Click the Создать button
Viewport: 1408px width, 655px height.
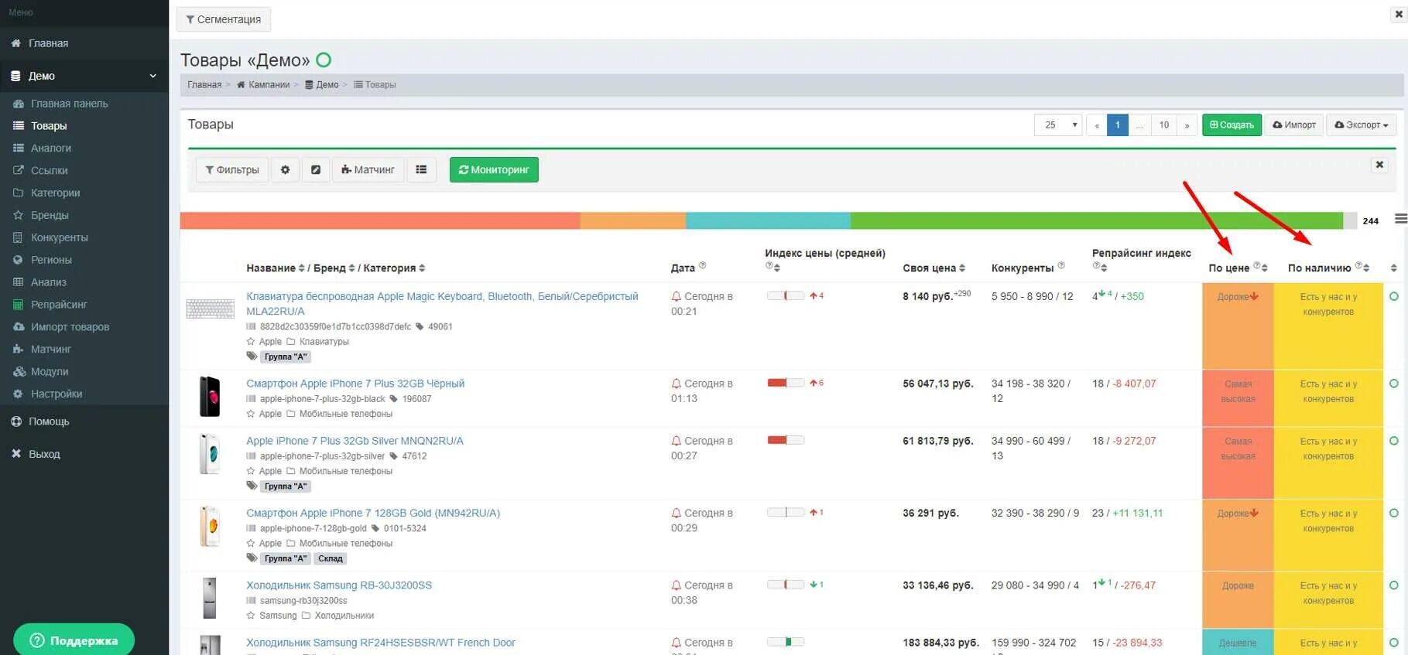pyautogui.click(x=1232, y=125)
